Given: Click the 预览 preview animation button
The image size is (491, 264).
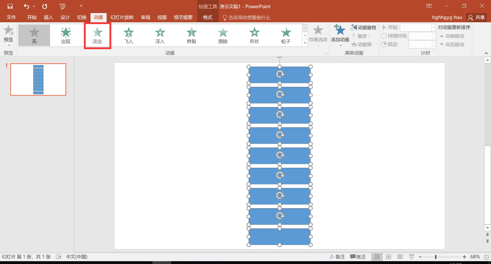Looking at the screenshot, I should pos(8,35).
